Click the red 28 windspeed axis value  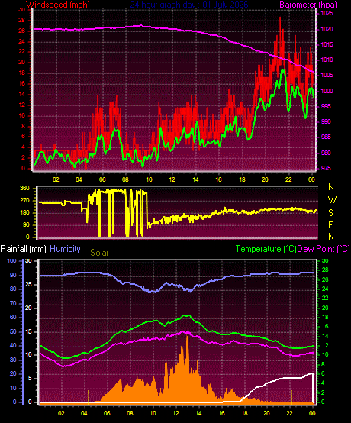click(x=22, y=21)
